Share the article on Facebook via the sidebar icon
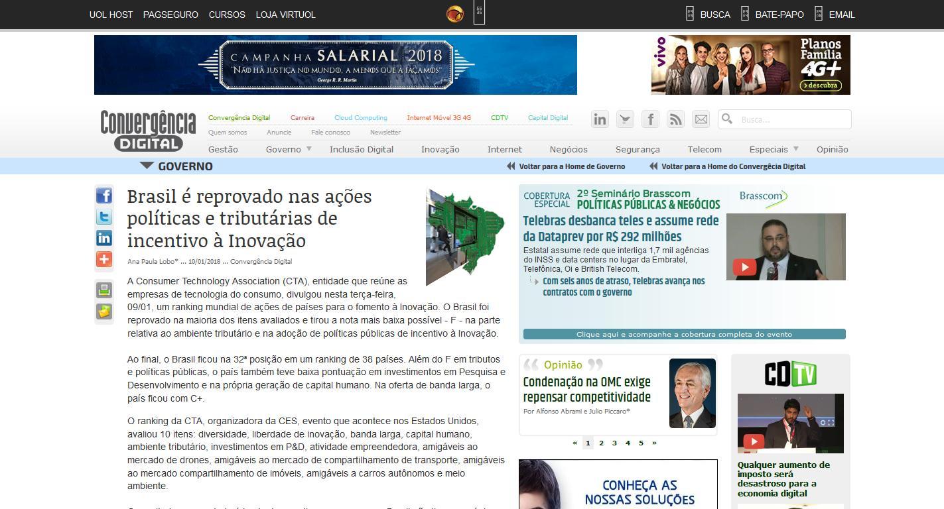The width and height of the screenshot is (944, 509). tap(104, 196)
